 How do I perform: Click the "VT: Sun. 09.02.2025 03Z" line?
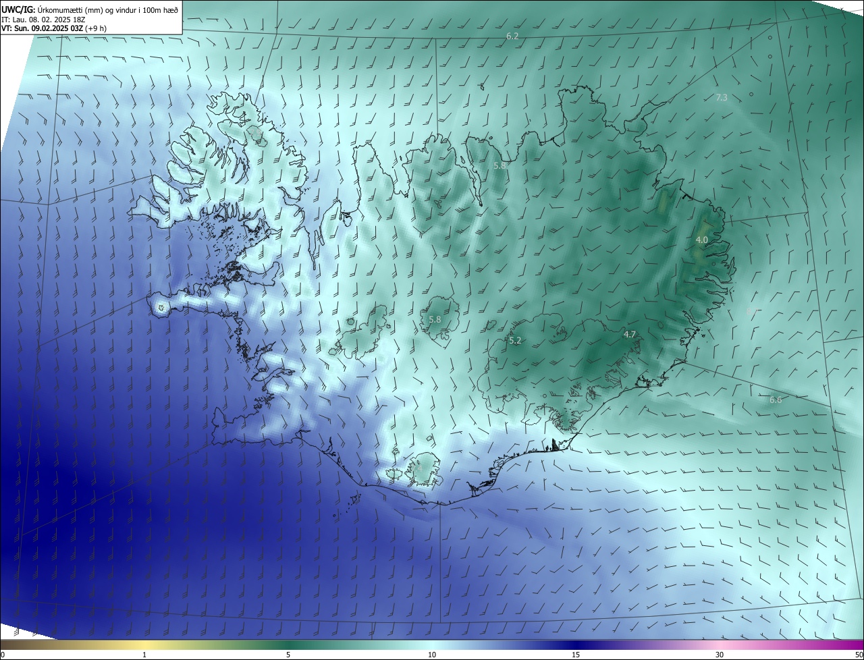(x=53, y=28)
